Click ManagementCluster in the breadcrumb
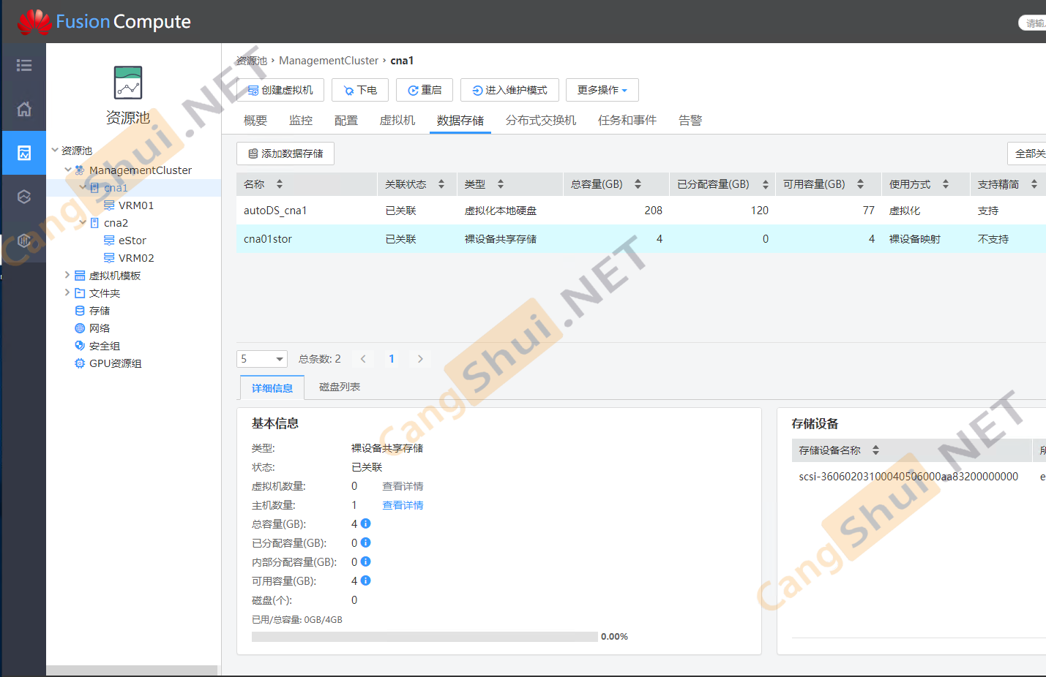The height and width of the screenshot is (677, 1046). (329, 61)
